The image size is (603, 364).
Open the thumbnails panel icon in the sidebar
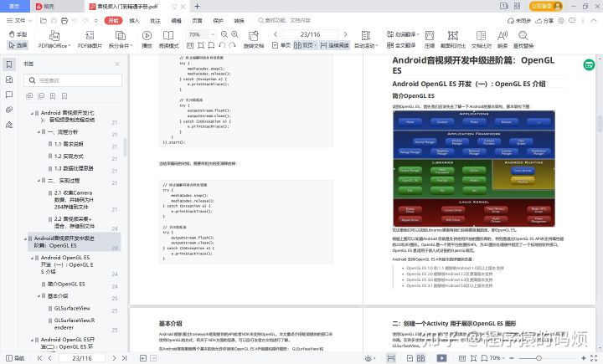[9, 79]
